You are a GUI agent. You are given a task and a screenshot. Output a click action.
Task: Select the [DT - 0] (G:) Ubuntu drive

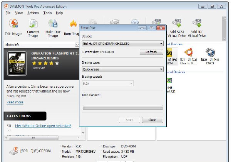coord(189,56)
